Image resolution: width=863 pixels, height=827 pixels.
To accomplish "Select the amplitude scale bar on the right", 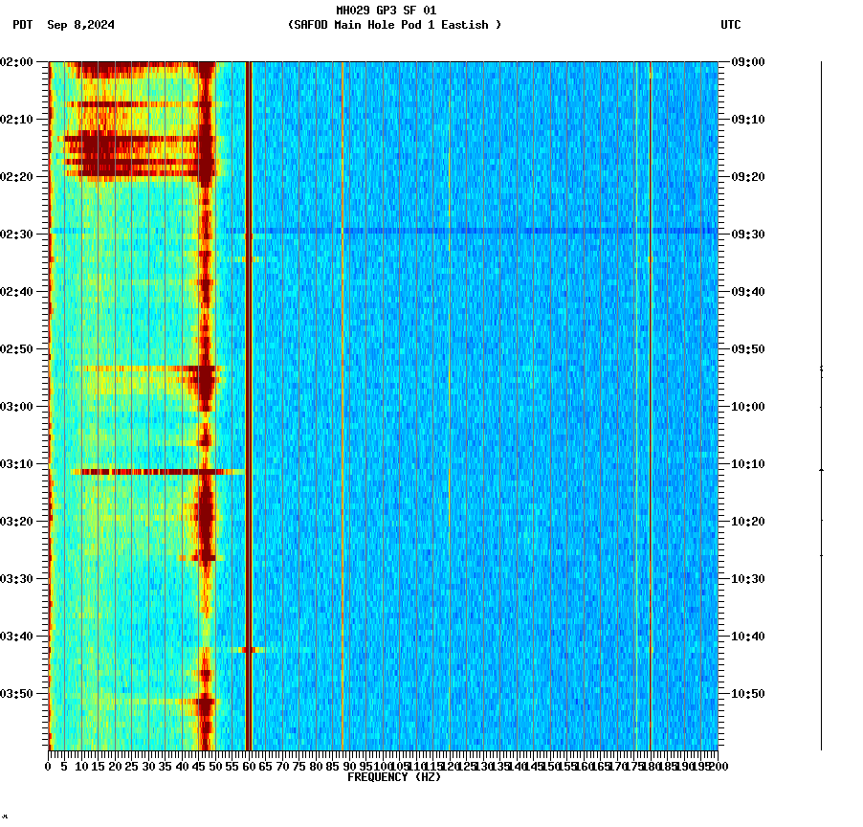I will click(x=820, y=407).
